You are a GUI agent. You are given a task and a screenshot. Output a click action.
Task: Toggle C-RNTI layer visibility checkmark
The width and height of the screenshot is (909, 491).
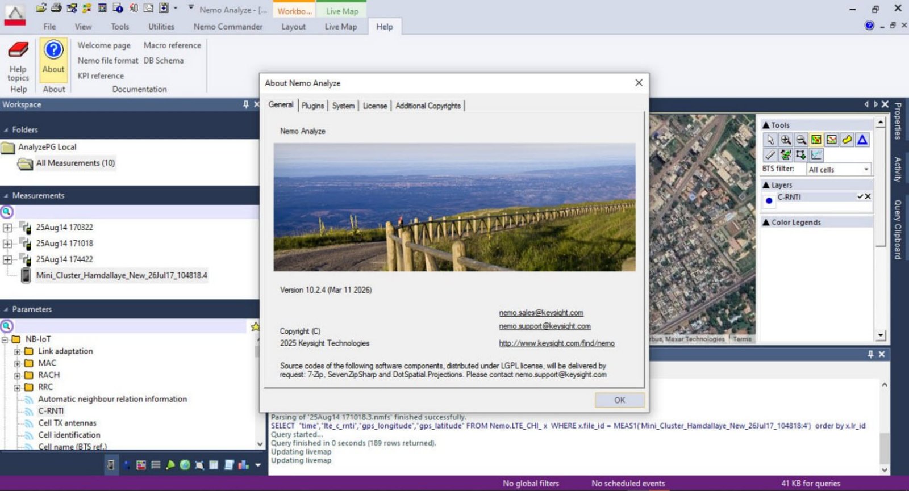[x=860, y=196]
